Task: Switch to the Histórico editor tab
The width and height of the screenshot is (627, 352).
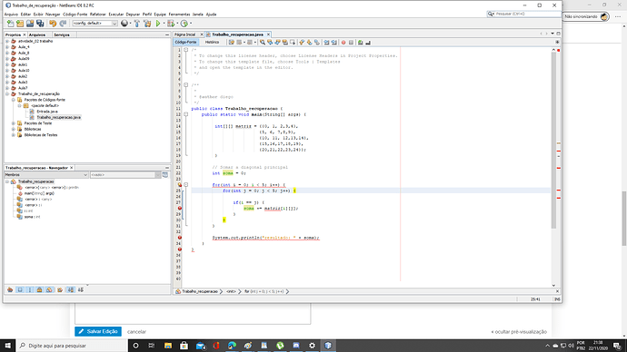Action: point(212,43)
